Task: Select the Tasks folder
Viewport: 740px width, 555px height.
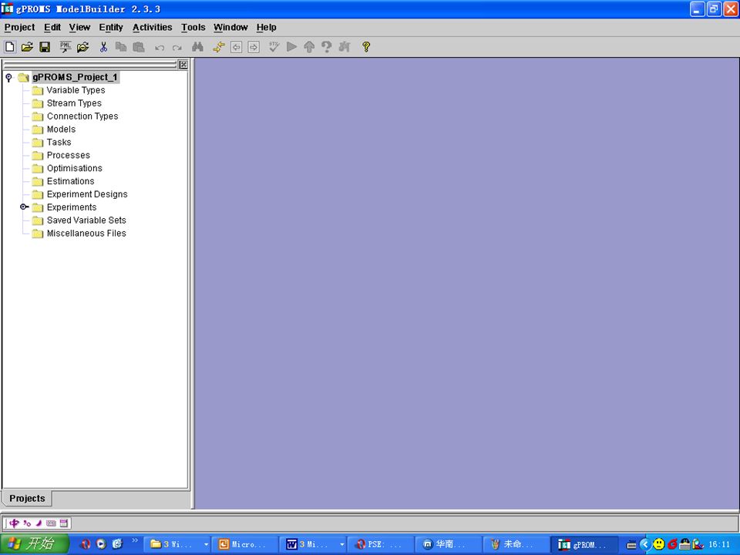Action: [x=59, y=142]
